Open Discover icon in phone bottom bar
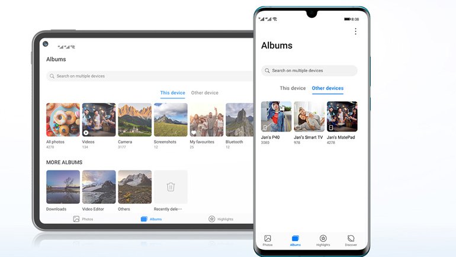The height and width of the screenshot is (257, 456). (351, 239)
